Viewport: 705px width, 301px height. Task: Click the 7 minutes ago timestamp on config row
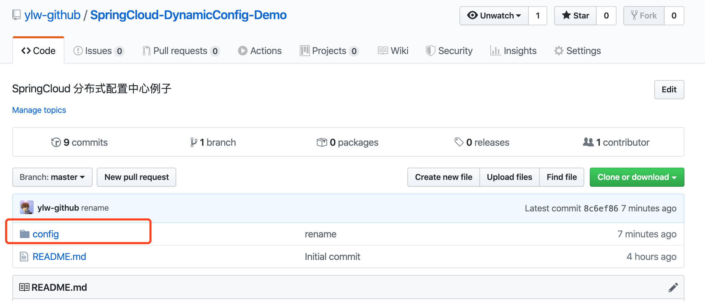tap(647, 234)
